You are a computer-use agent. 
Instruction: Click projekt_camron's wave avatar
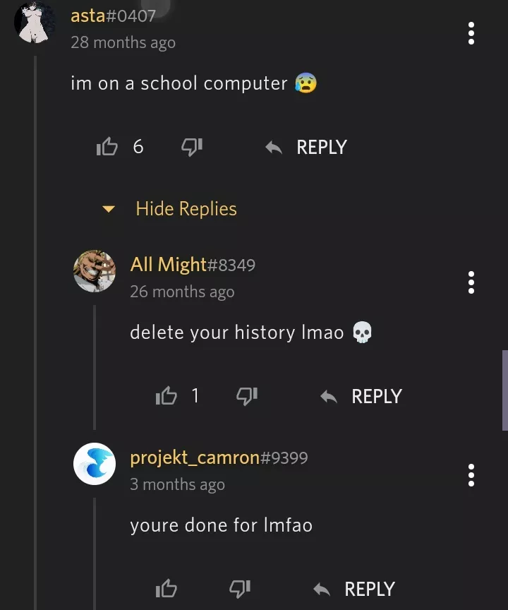point(95,464)
